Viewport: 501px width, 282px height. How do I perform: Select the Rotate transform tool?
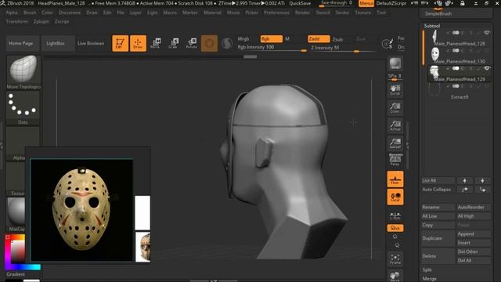pos(191,43)
